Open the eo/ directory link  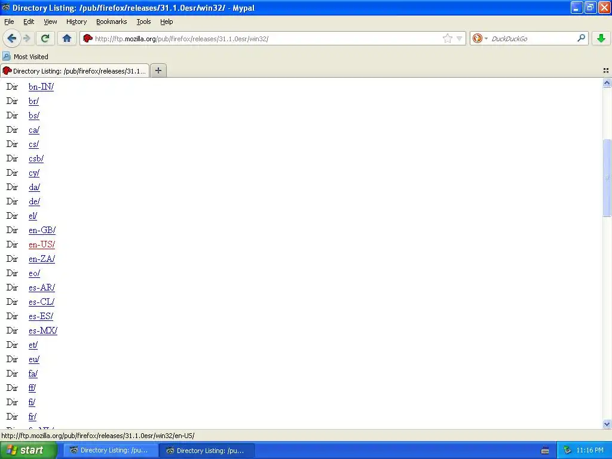[x=34, y=273]
